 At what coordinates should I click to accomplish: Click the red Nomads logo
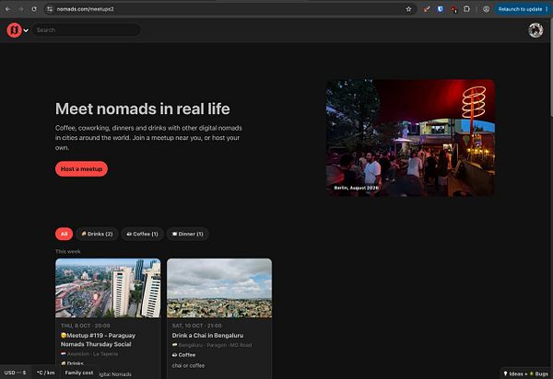click(14, 30)
